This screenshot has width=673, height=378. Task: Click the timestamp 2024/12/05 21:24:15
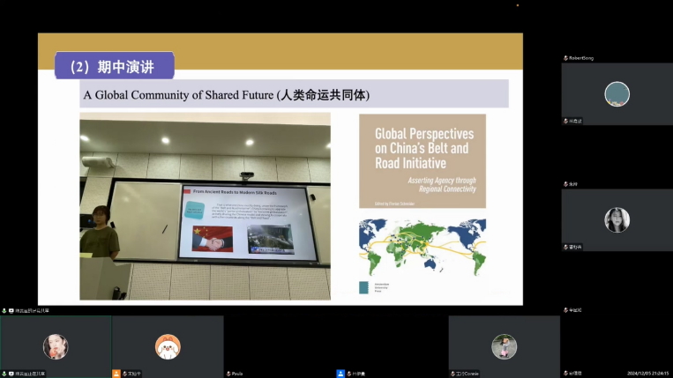click(647, 374)
